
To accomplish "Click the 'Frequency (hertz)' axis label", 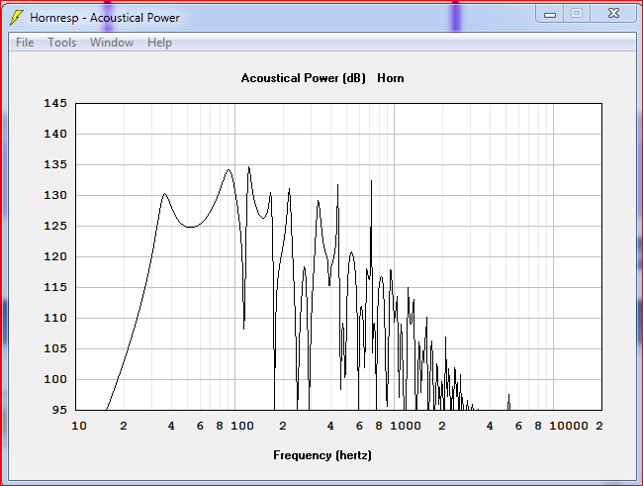I will pyautogui.click(x=322, y=455).
